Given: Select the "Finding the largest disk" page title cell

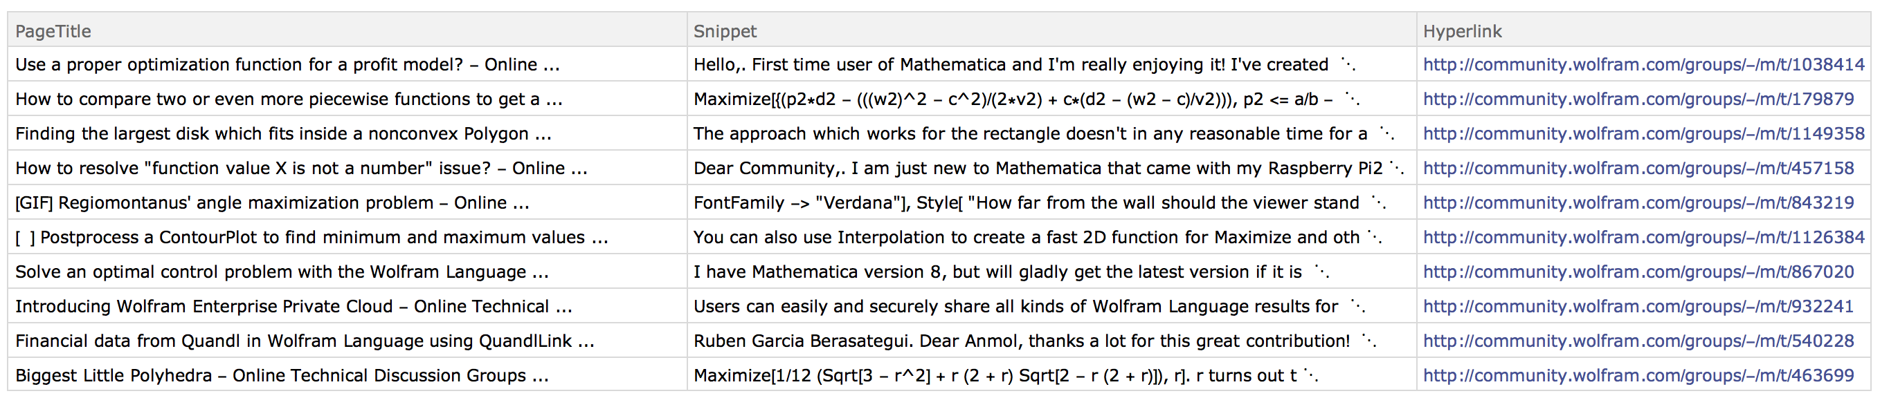Looking at the screenshot, I should pyautogui.click(x=347, y=133).
